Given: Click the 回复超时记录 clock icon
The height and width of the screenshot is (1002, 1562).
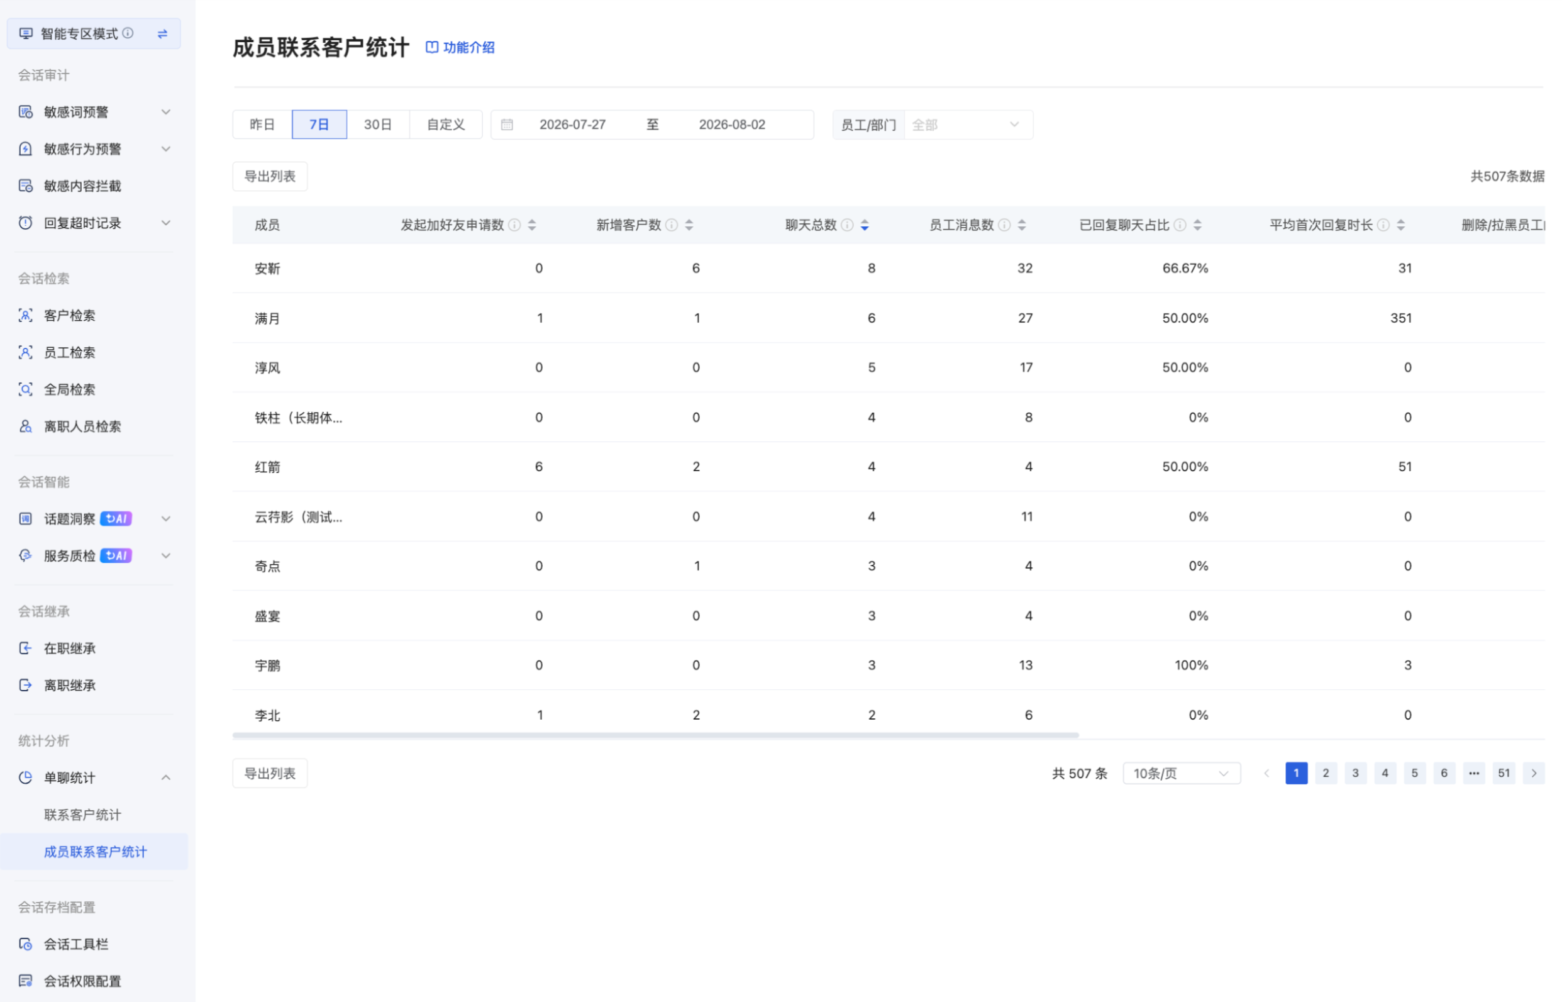Looking at the screenshot, I should pos(25,223).
